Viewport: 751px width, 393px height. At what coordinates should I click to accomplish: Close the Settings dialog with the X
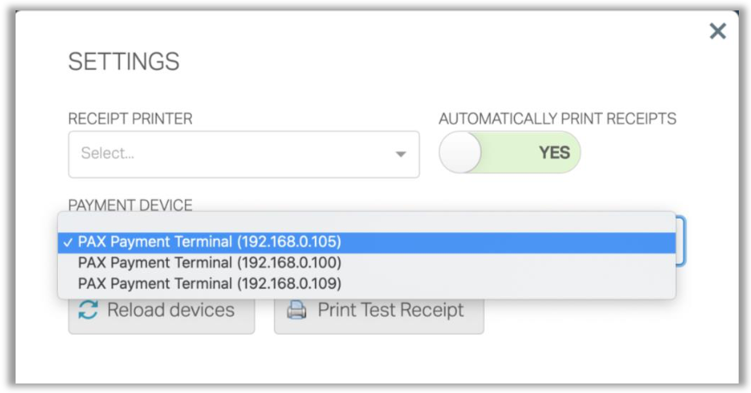717,32
